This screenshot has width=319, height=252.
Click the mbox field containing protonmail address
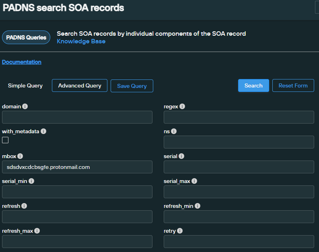point(77,167)
